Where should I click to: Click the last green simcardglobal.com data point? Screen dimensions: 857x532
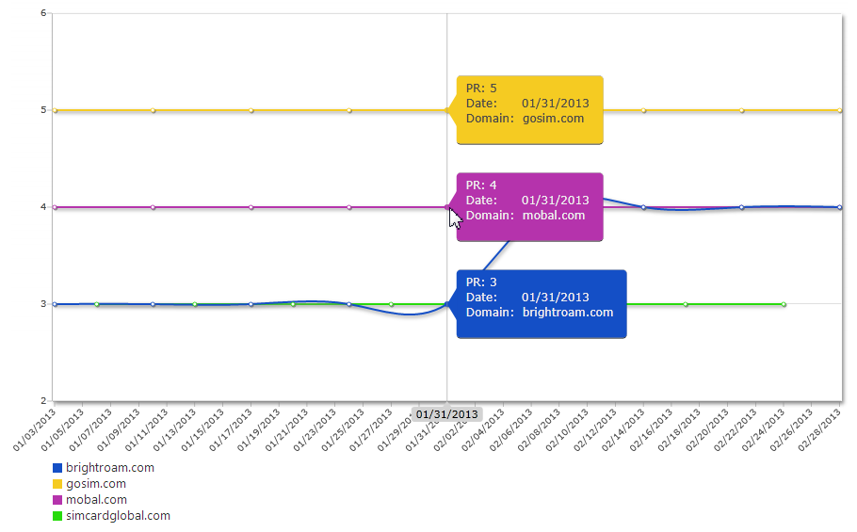[x=784, y=304]
